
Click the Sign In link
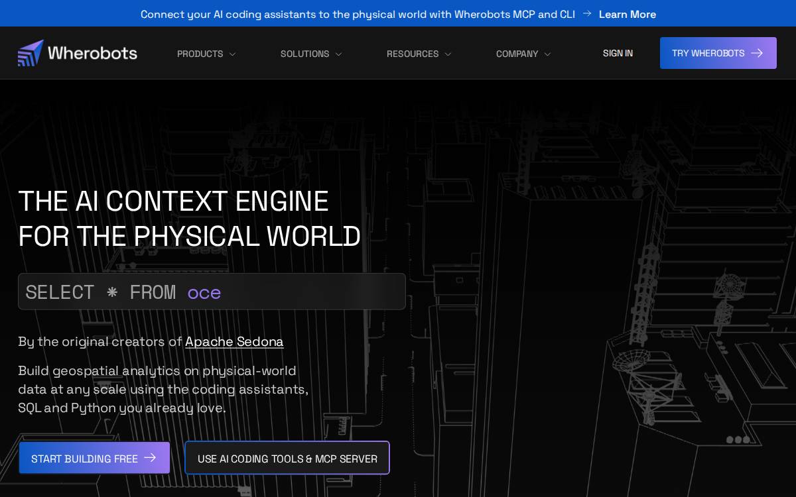point(618,53)
